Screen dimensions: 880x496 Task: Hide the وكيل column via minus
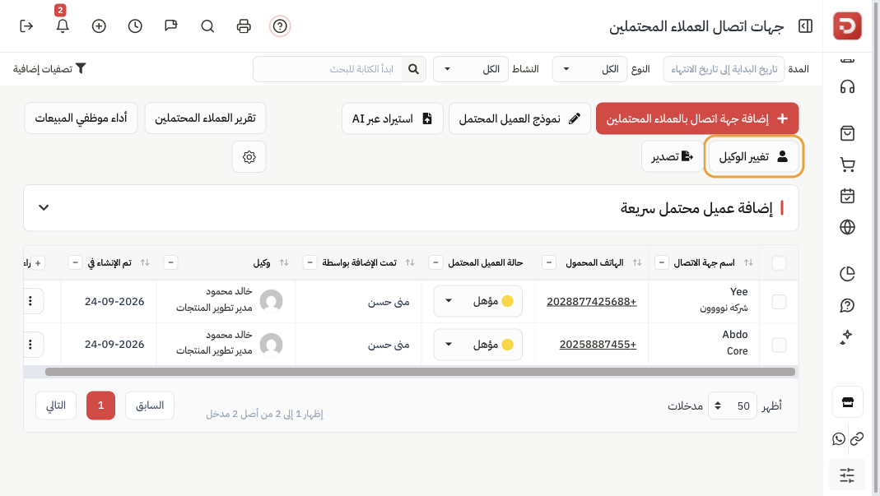point(170,262)
